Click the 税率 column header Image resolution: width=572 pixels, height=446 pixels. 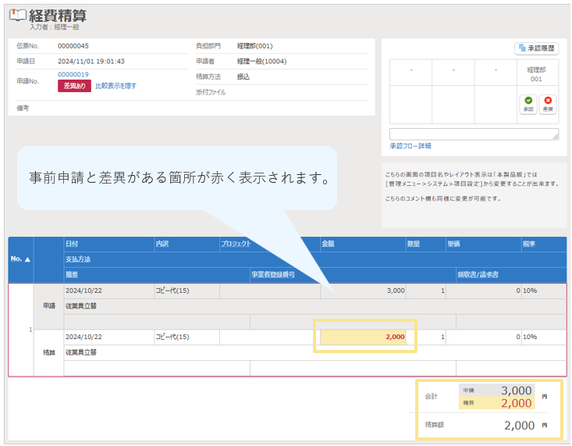point(529,244)
